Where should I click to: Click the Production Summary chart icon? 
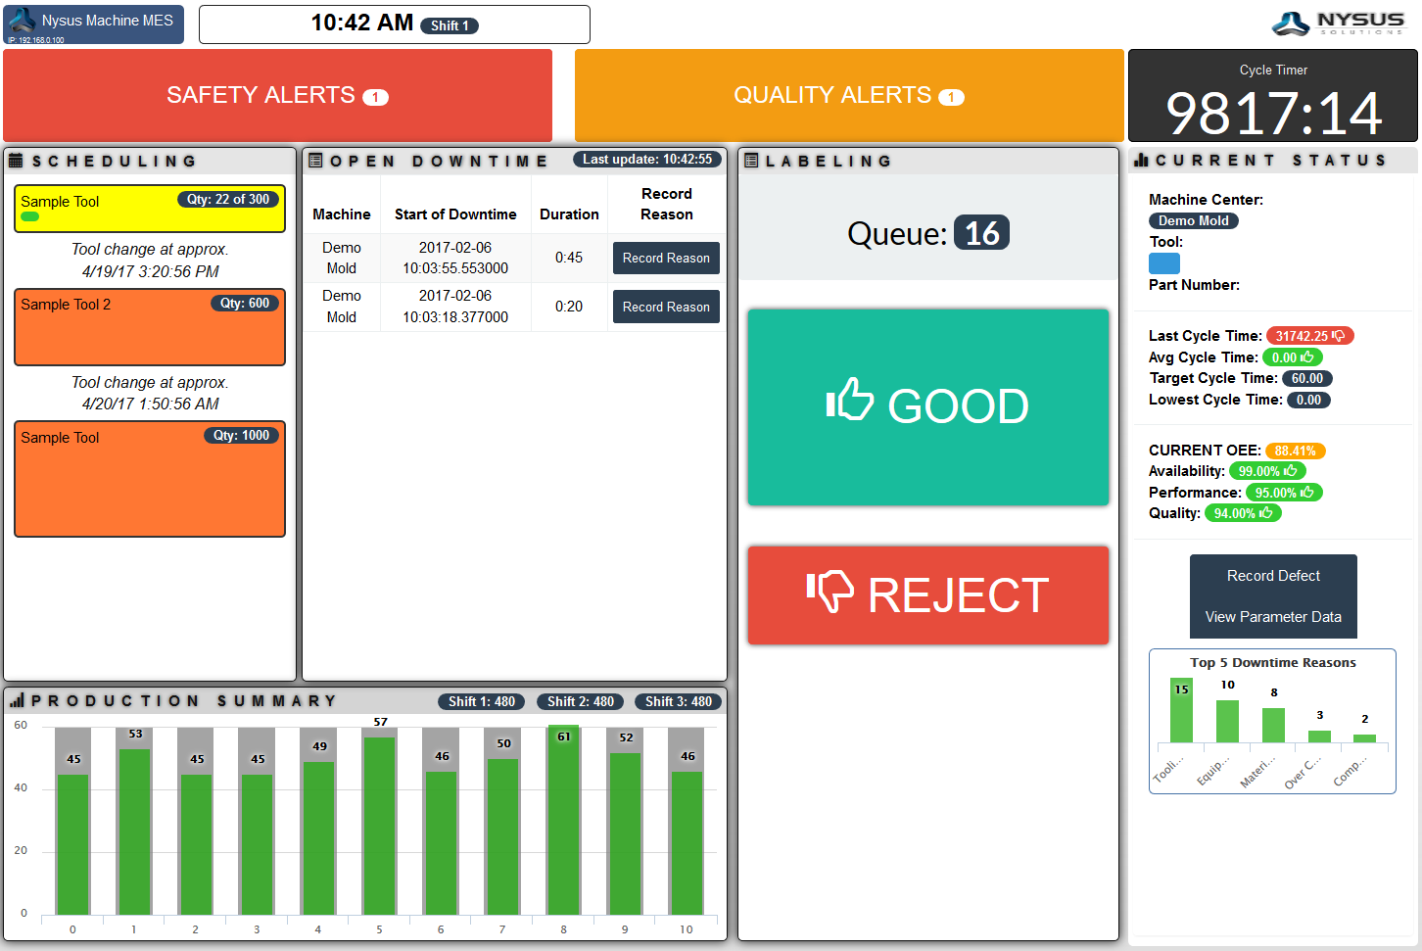click(17, 700)
